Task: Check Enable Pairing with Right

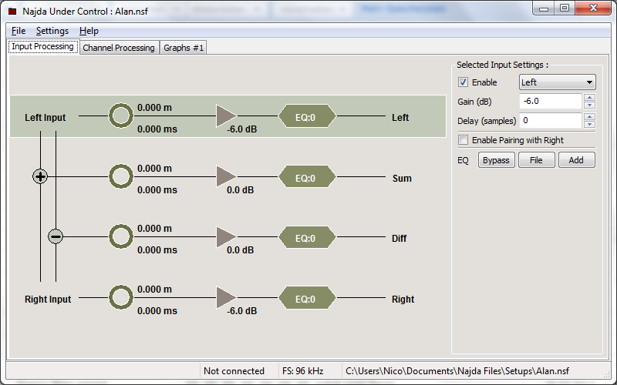Action: point(464,140)
